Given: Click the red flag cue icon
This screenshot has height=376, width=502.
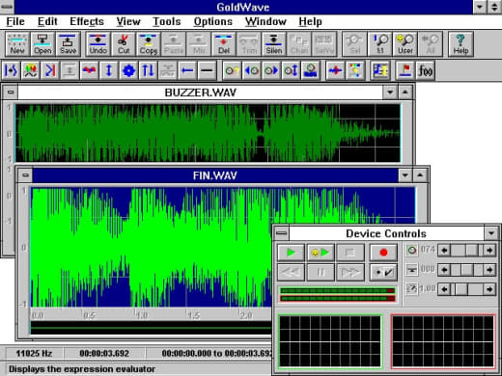Looking at the screenshot, I should pyautogui.click(x=405, y=70).
